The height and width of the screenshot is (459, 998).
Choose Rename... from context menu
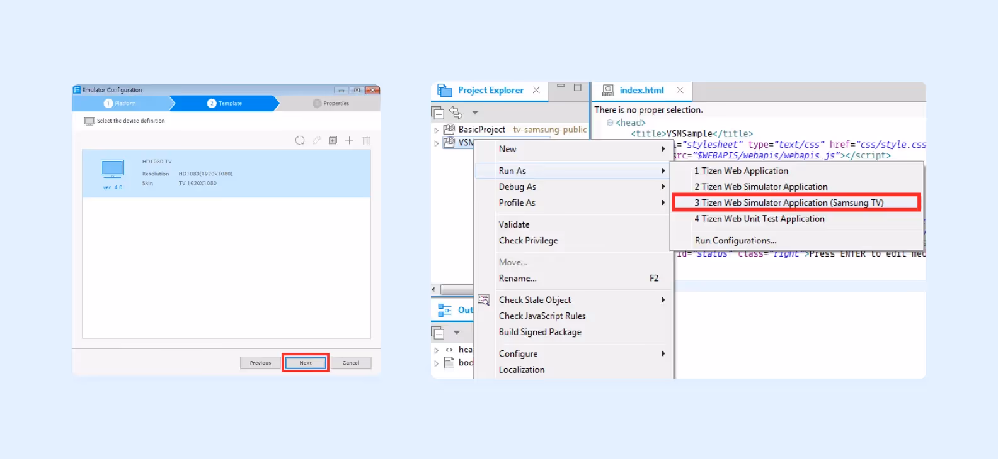[x=572, y=278]
